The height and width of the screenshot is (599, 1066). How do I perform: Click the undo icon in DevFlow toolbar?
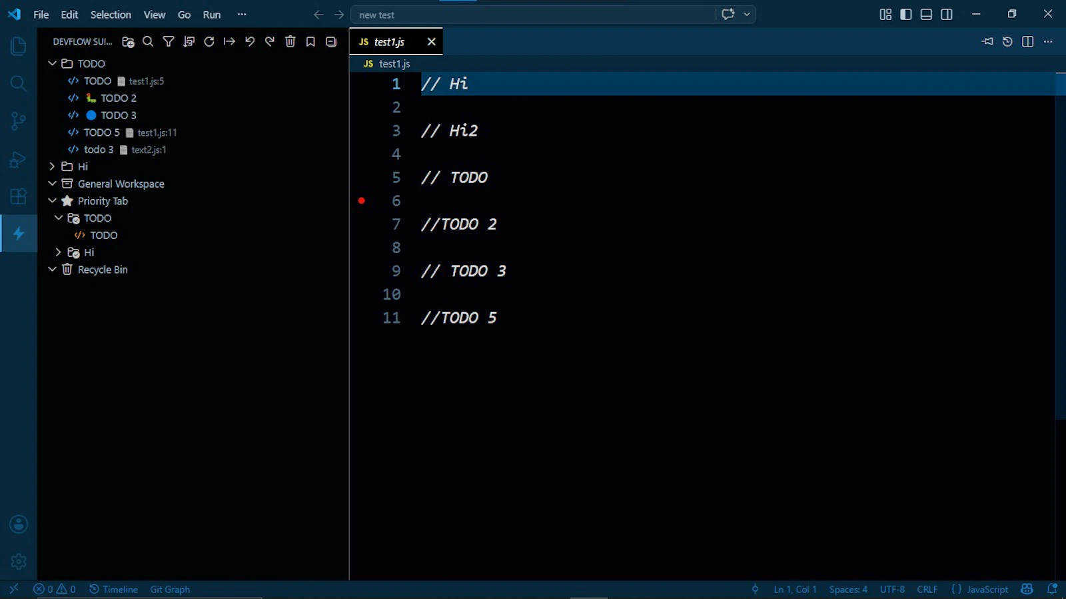pyautogui.click(x=250, y=42)
